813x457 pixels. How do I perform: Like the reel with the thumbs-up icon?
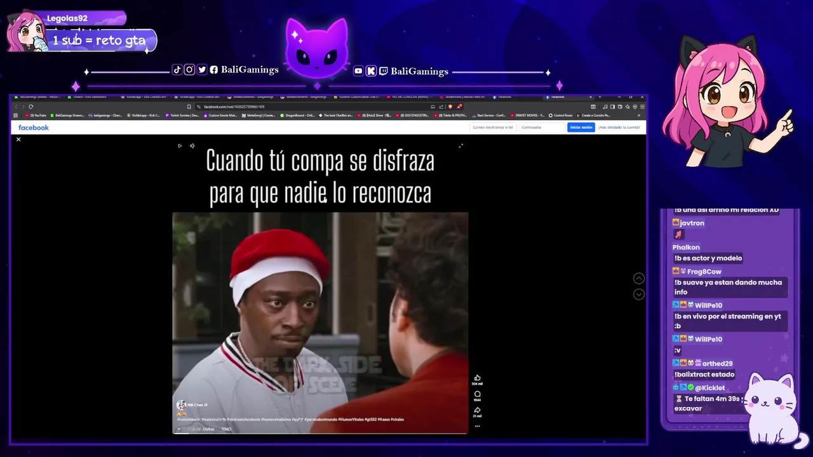pos(477,378)
